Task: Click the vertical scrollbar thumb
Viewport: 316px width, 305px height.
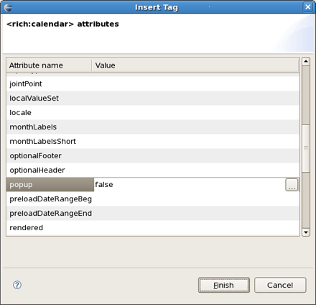Action: (306, 148)
